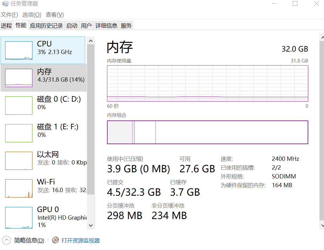Switch to the 应用历史记录 tab
Image resolution: width=324 pixels, height=250 pixels.
coord(46,26)
